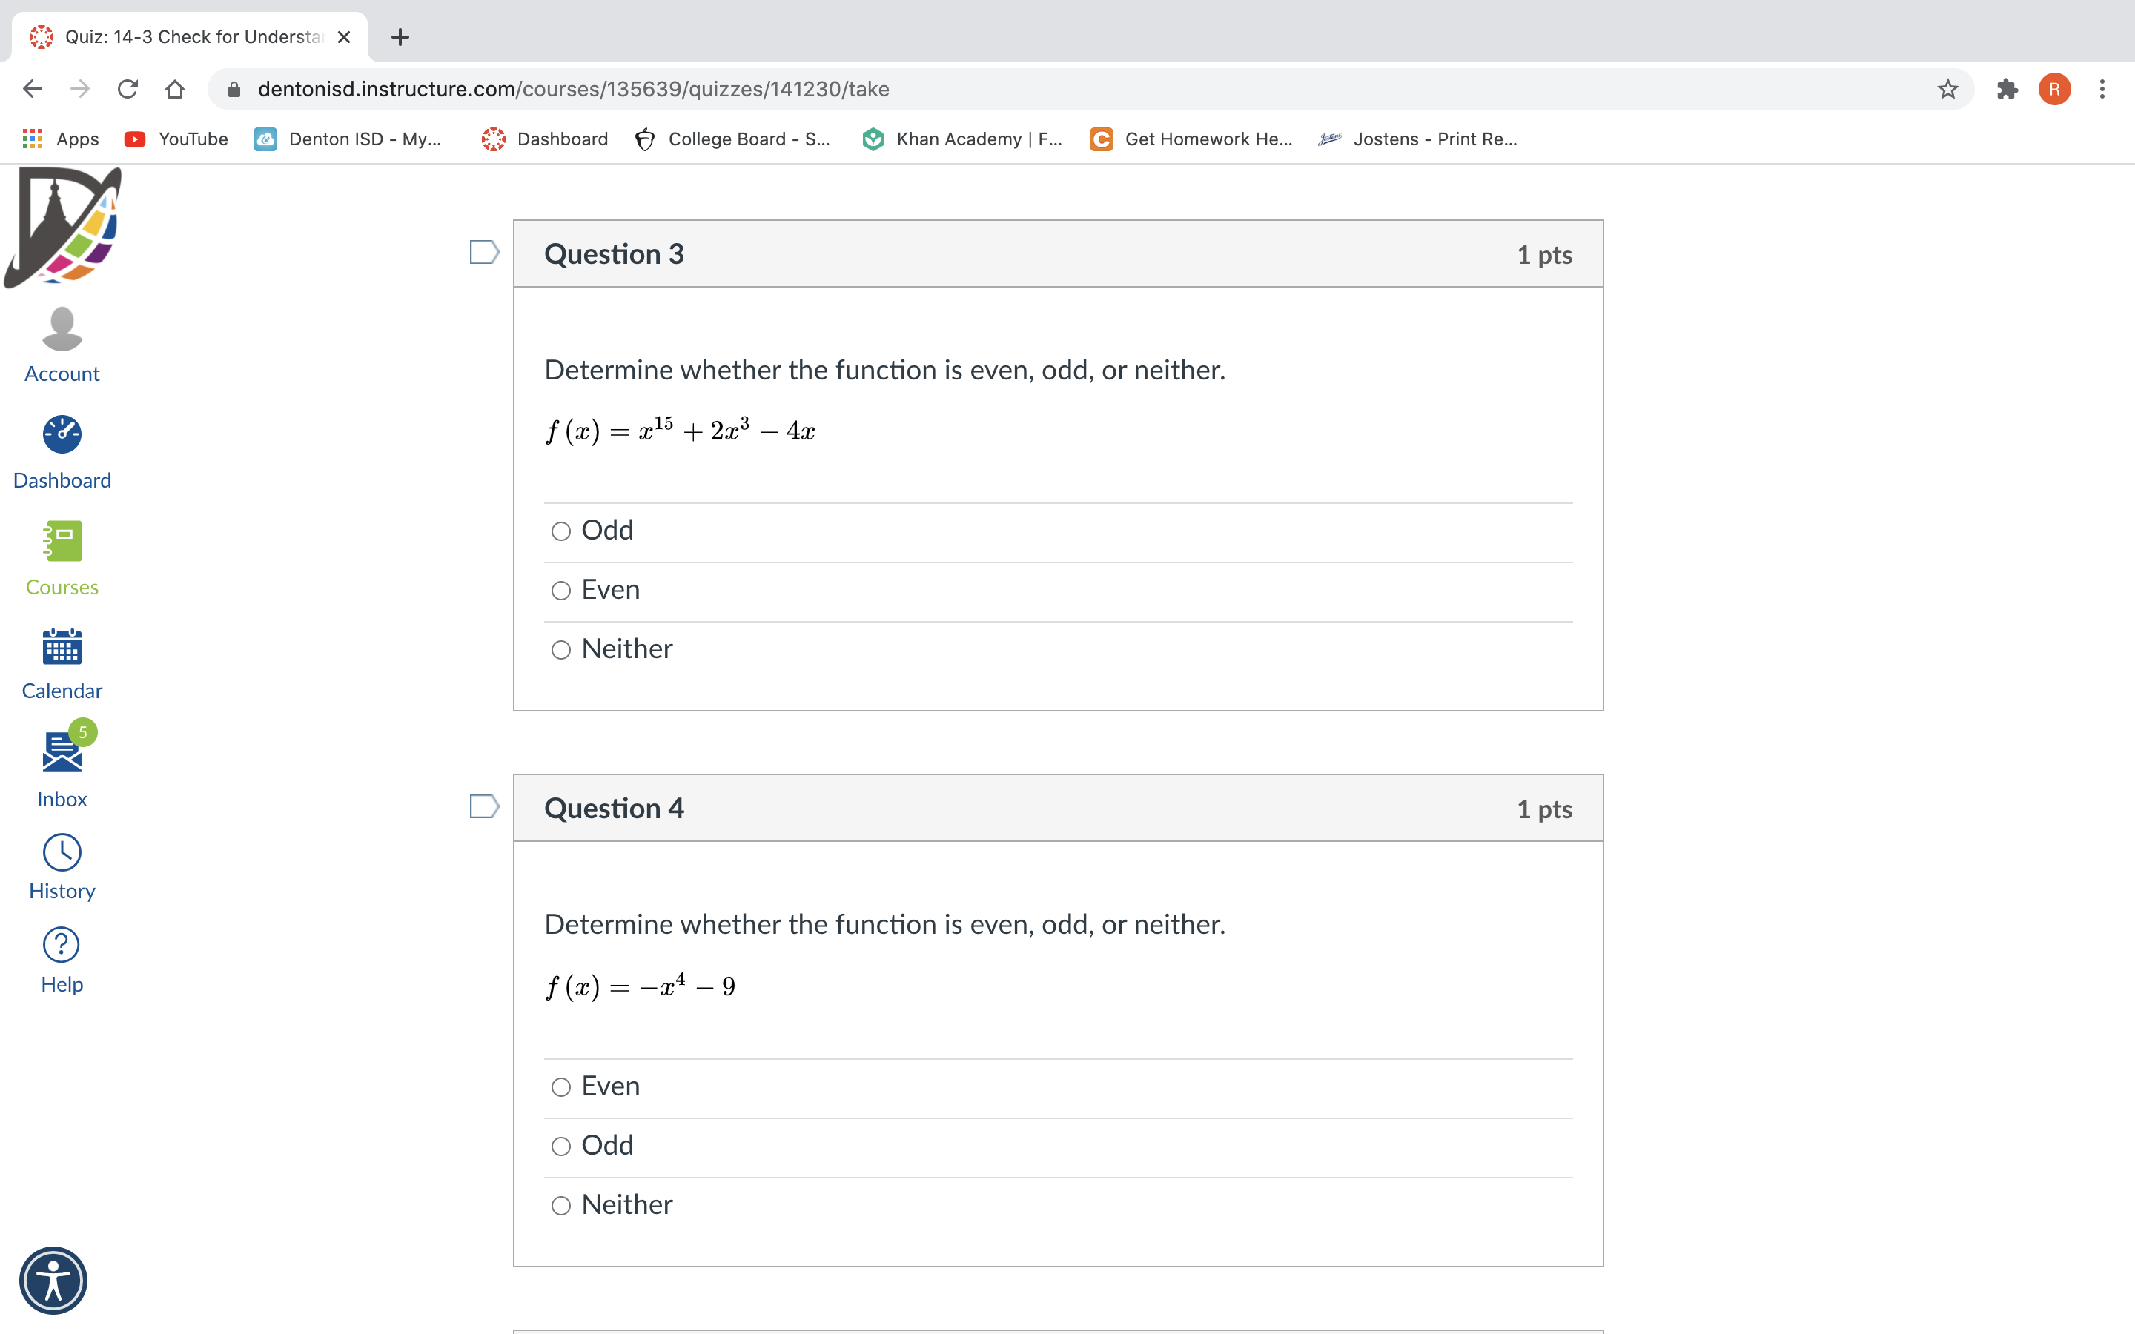Open the Help question mark icon
This screenshot has width=2135, height=1334.
tap(62, 945)
